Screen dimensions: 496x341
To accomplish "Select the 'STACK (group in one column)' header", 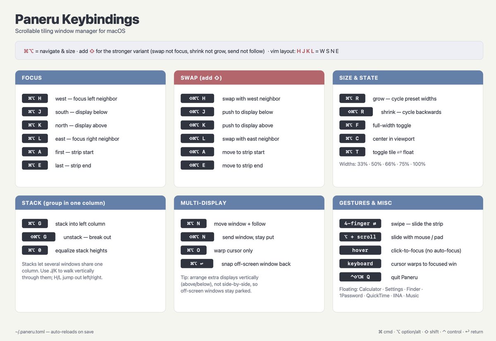I will pos(91,203).
